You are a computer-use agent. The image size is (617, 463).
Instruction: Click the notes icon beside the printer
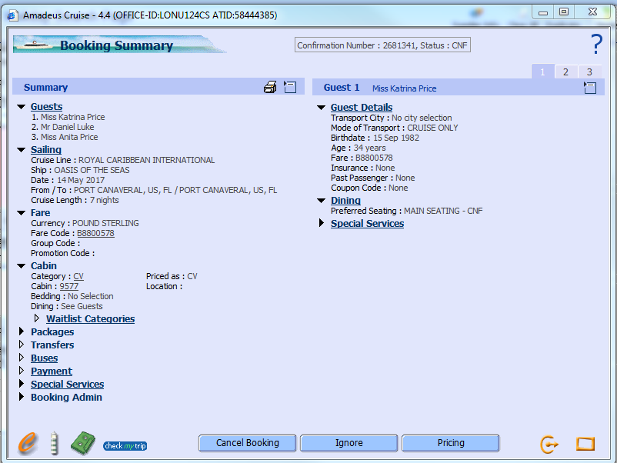pos(290,87)
